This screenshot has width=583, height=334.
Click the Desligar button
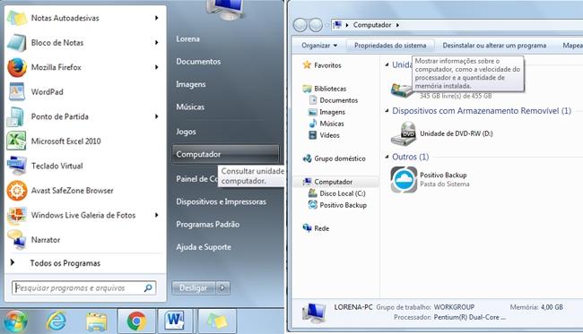194,287
